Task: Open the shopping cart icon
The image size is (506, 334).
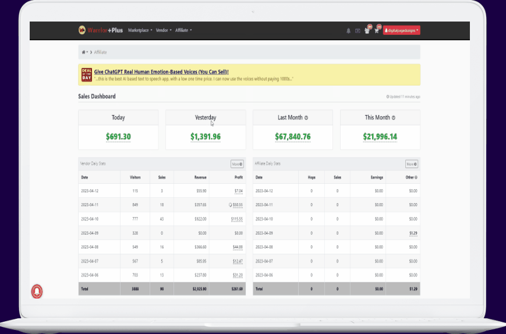Action: (376, 31)
